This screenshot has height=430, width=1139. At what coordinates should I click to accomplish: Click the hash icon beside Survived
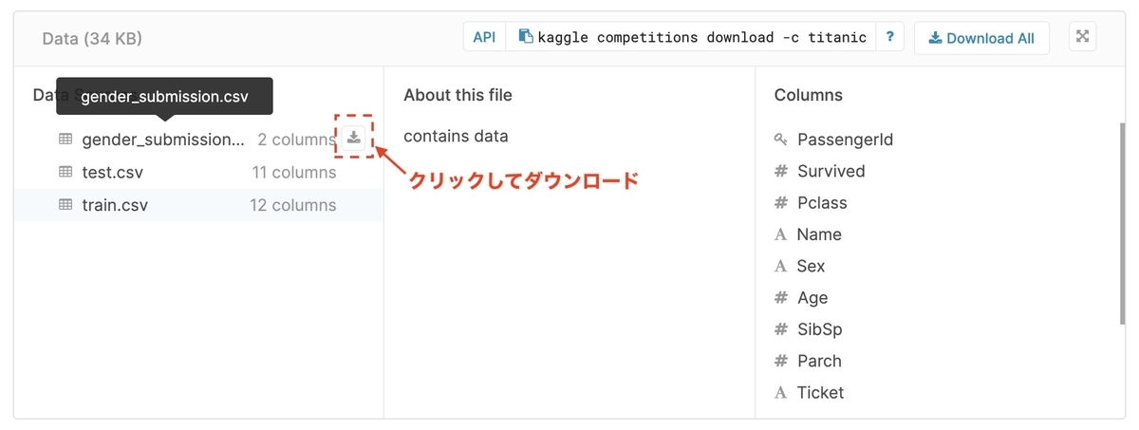coord(781,172)
